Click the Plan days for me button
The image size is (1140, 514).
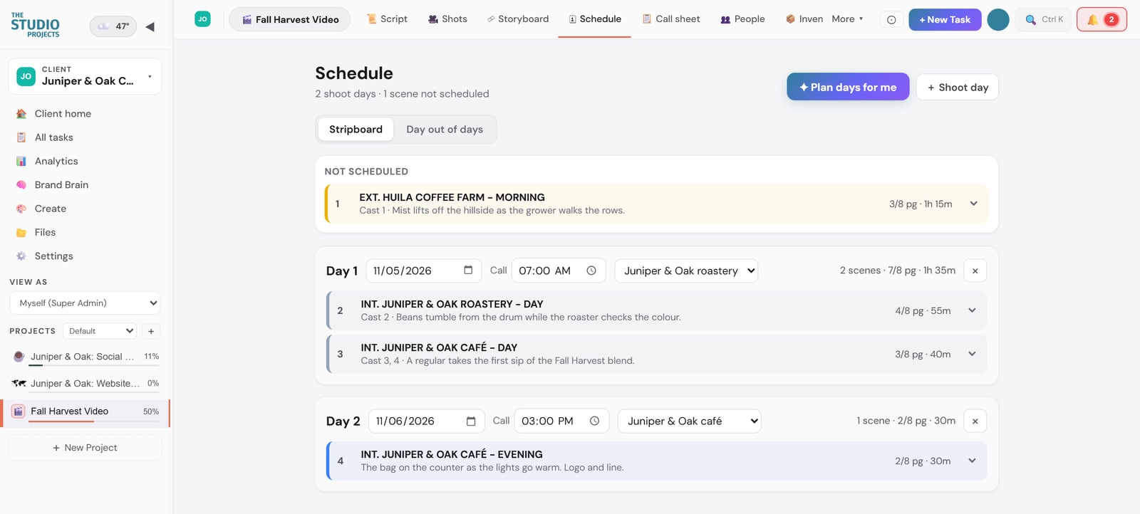click(x=848, y=87)
